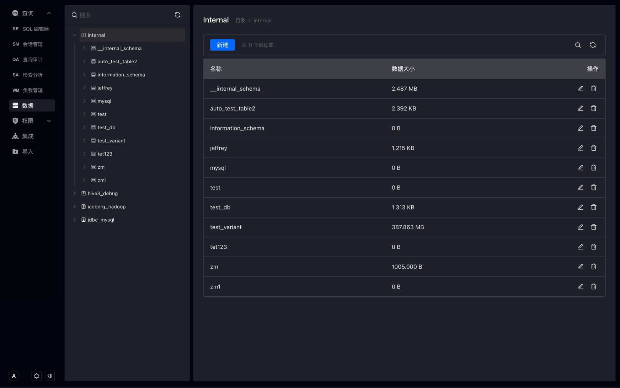Delete auto_test_table2 via trash icon
The image size is (620, 388).
tap(594, 108)
